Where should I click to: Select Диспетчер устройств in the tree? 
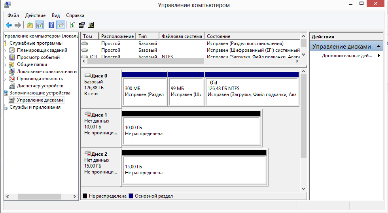tap(40, 86)
